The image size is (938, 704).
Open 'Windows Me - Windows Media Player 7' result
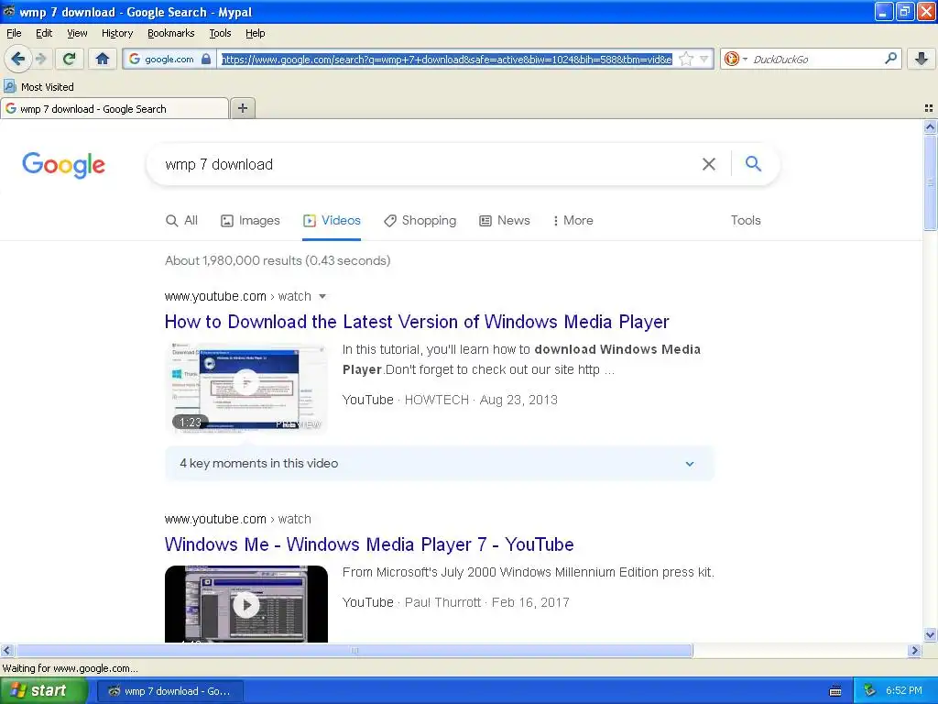(x=369, y=544)
